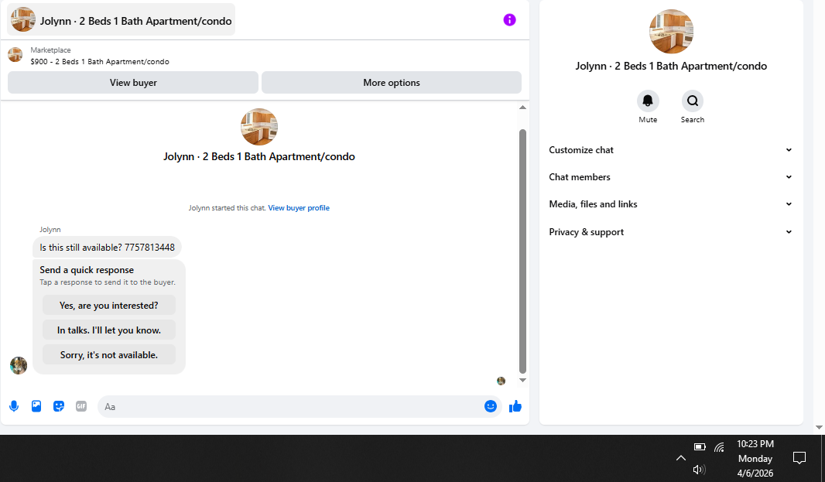Click the chat title Jolynn · 2 Beds 1 Bath header
Screen dimensions: 825x482
[121, 21]
